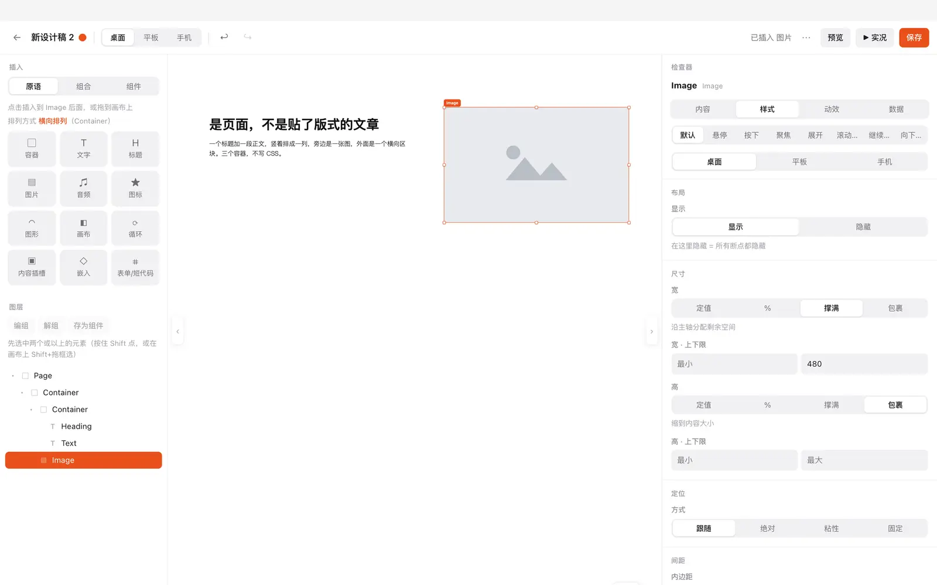
Task: Set height mode to 撑满 fill
Action: 832,405
